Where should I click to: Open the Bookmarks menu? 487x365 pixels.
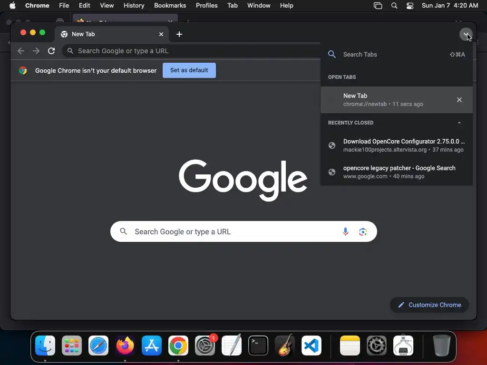(x=170, y=5)
